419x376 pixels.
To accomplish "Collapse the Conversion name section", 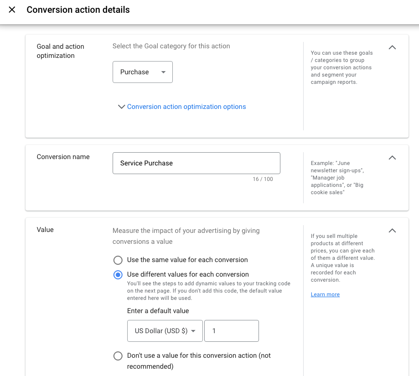I will [x=392, y=158].
